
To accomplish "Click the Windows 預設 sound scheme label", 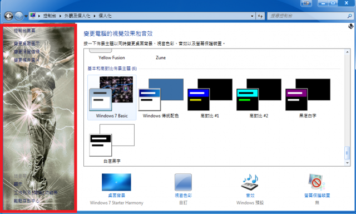I will [250, 203].
